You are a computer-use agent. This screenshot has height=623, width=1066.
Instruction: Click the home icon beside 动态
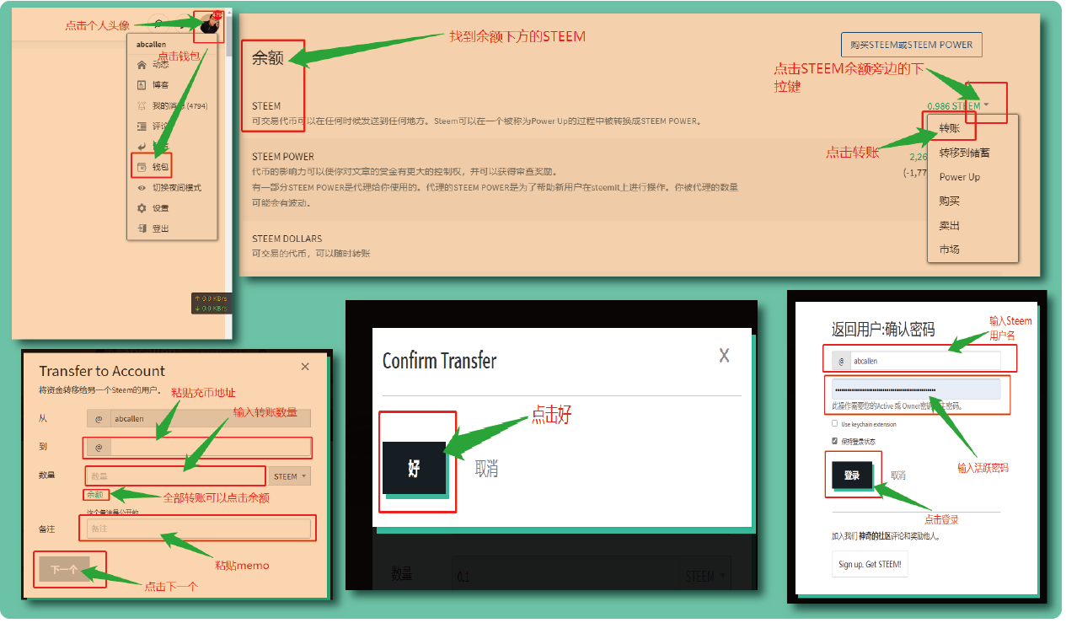pyautogui.click(x=142, y=65)
